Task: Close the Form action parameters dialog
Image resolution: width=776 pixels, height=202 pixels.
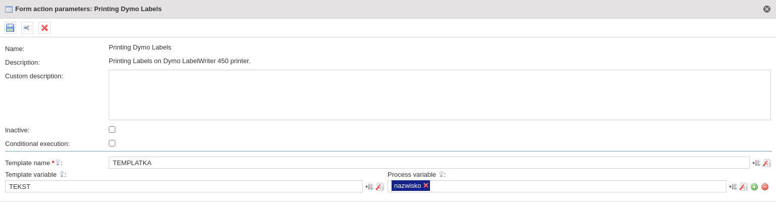Action: tap(767, 9)
